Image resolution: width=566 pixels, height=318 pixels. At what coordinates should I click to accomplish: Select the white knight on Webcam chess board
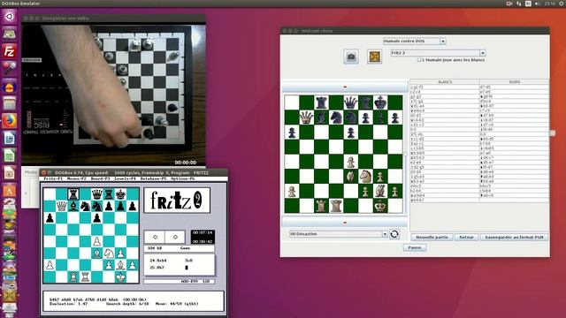coord(365,177)
